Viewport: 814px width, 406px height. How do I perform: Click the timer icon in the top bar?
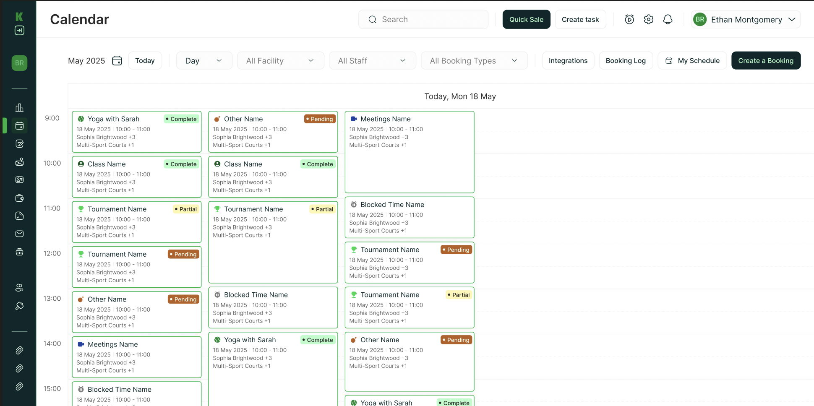(x=629, y=19)
